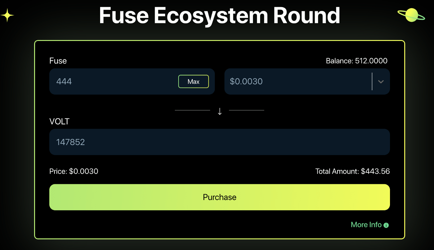Screen dimensions: 434x250
Task: Click the info badge at the bottom right
Action: coord(386,225)
